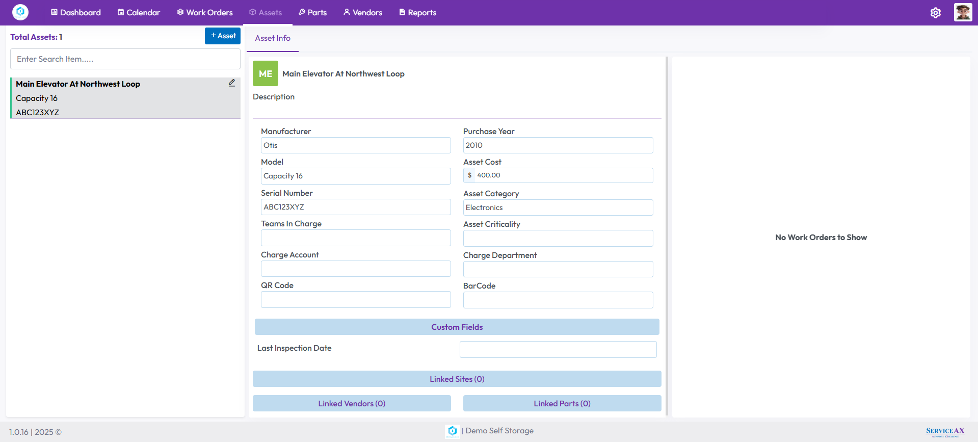Open Work Orders from the navbar
The width and height of the screenshot is (978, 442).
204,12
